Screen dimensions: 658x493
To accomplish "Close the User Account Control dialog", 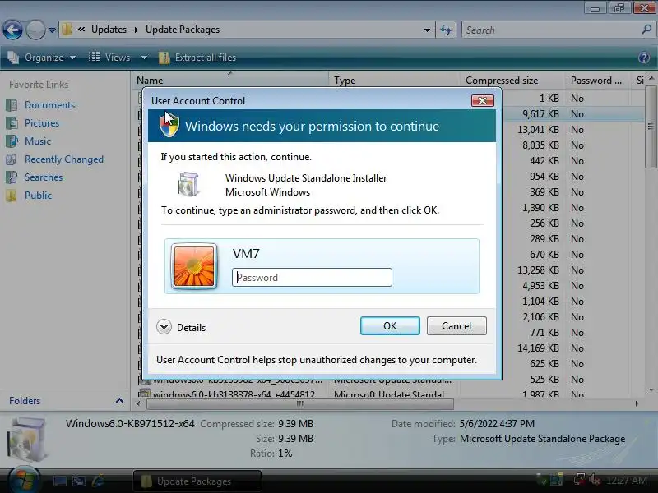I will point(482,100).
